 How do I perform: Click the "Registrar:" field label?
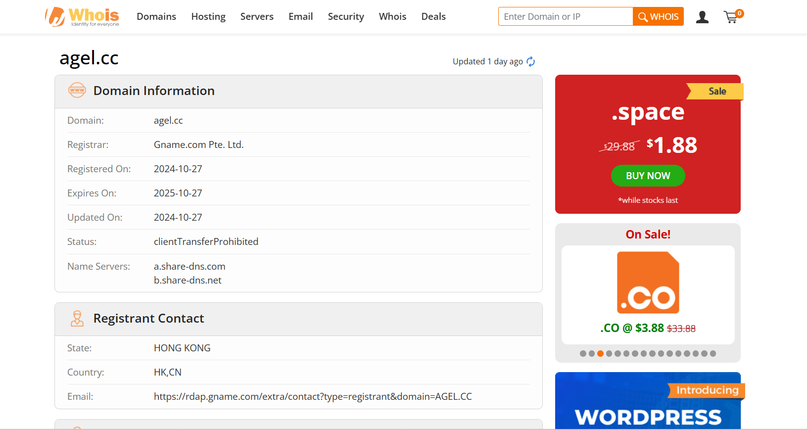pyautogui.click(x=88, y=144)
